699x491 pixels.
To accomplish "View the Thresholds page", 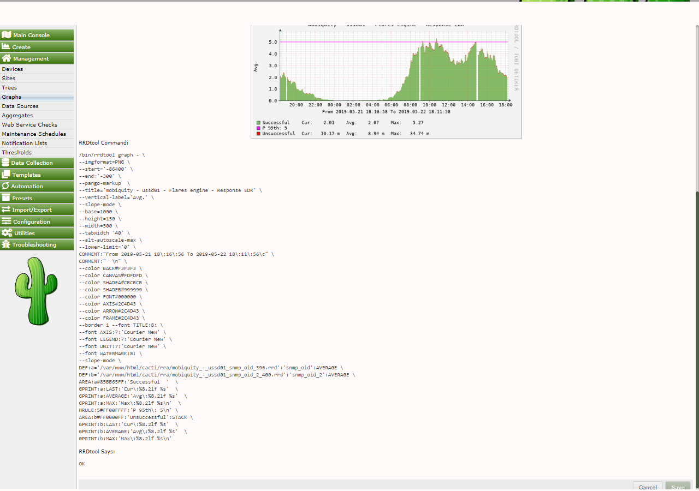I will 16,152.
